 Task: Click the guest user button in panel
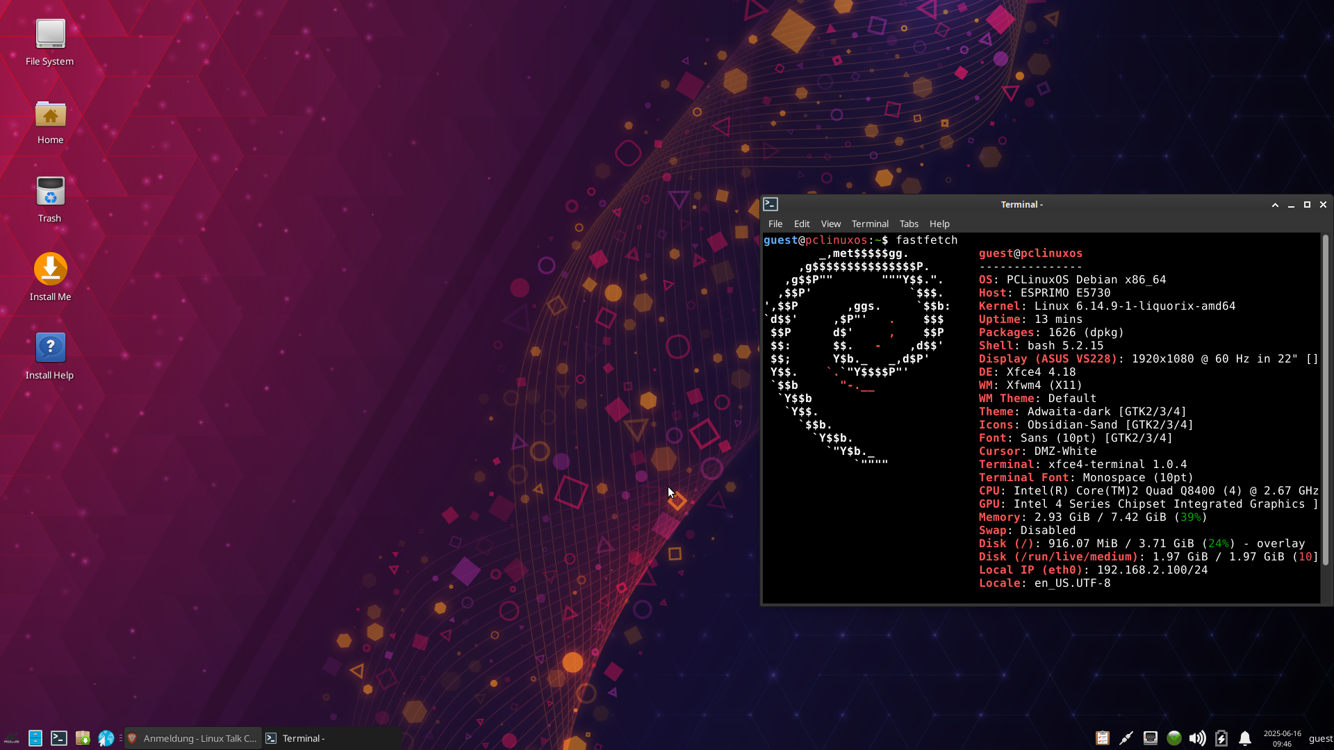coord(1320,738)
